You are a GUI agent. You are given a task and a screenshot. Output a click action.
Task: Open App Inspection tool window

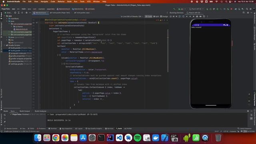(x=66, y=129)
